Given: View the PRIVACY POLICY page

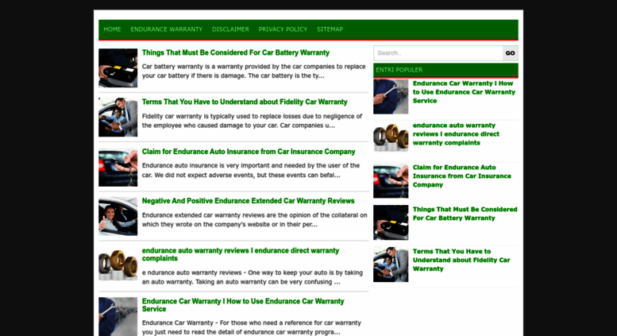Looking at the screenshot, I should [283, 29].
